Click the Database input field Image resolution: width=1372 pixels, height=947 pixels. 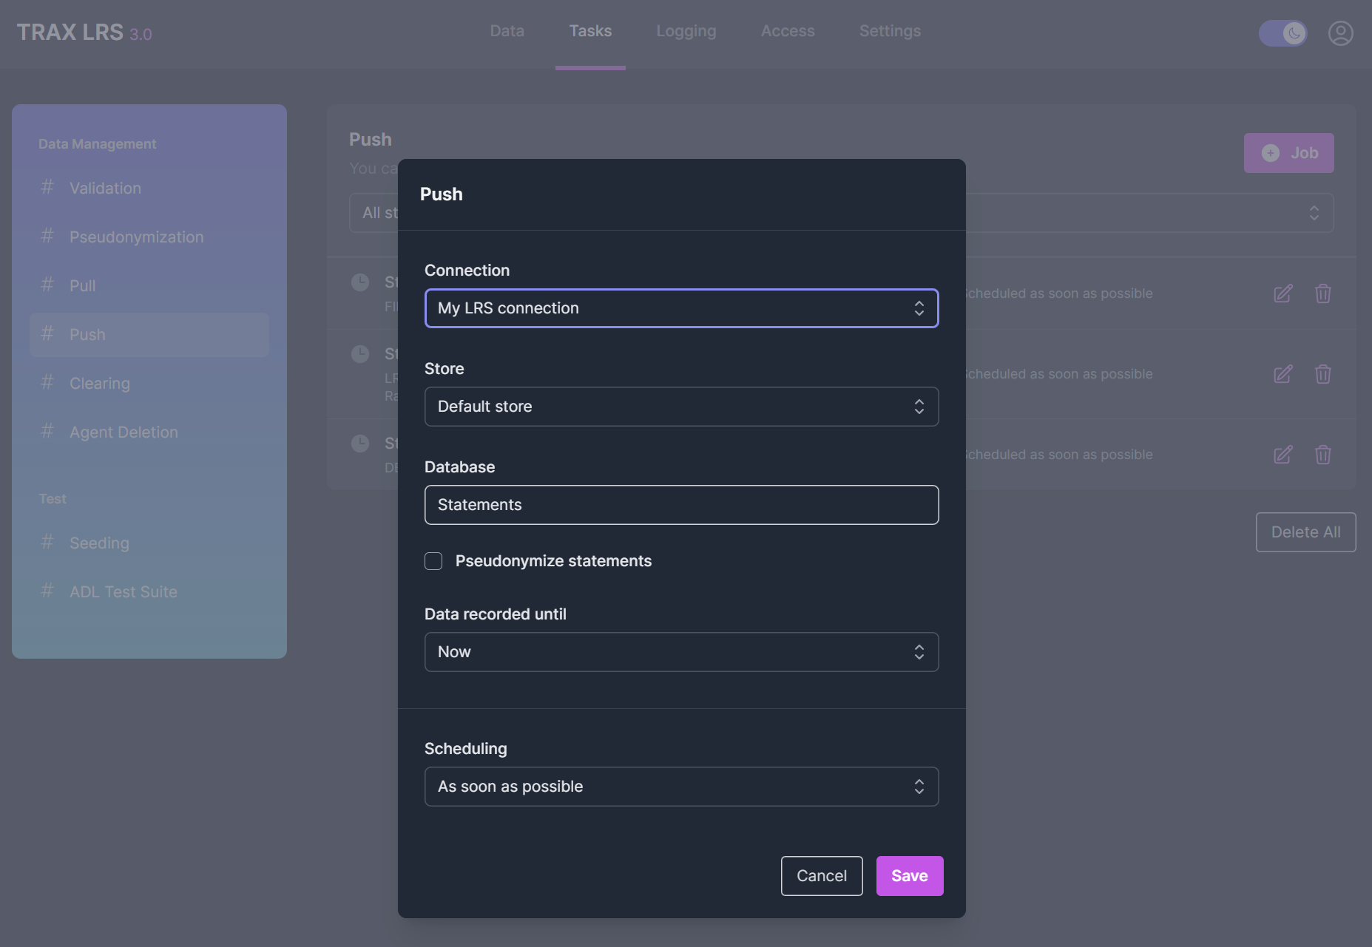pos(681,505)
